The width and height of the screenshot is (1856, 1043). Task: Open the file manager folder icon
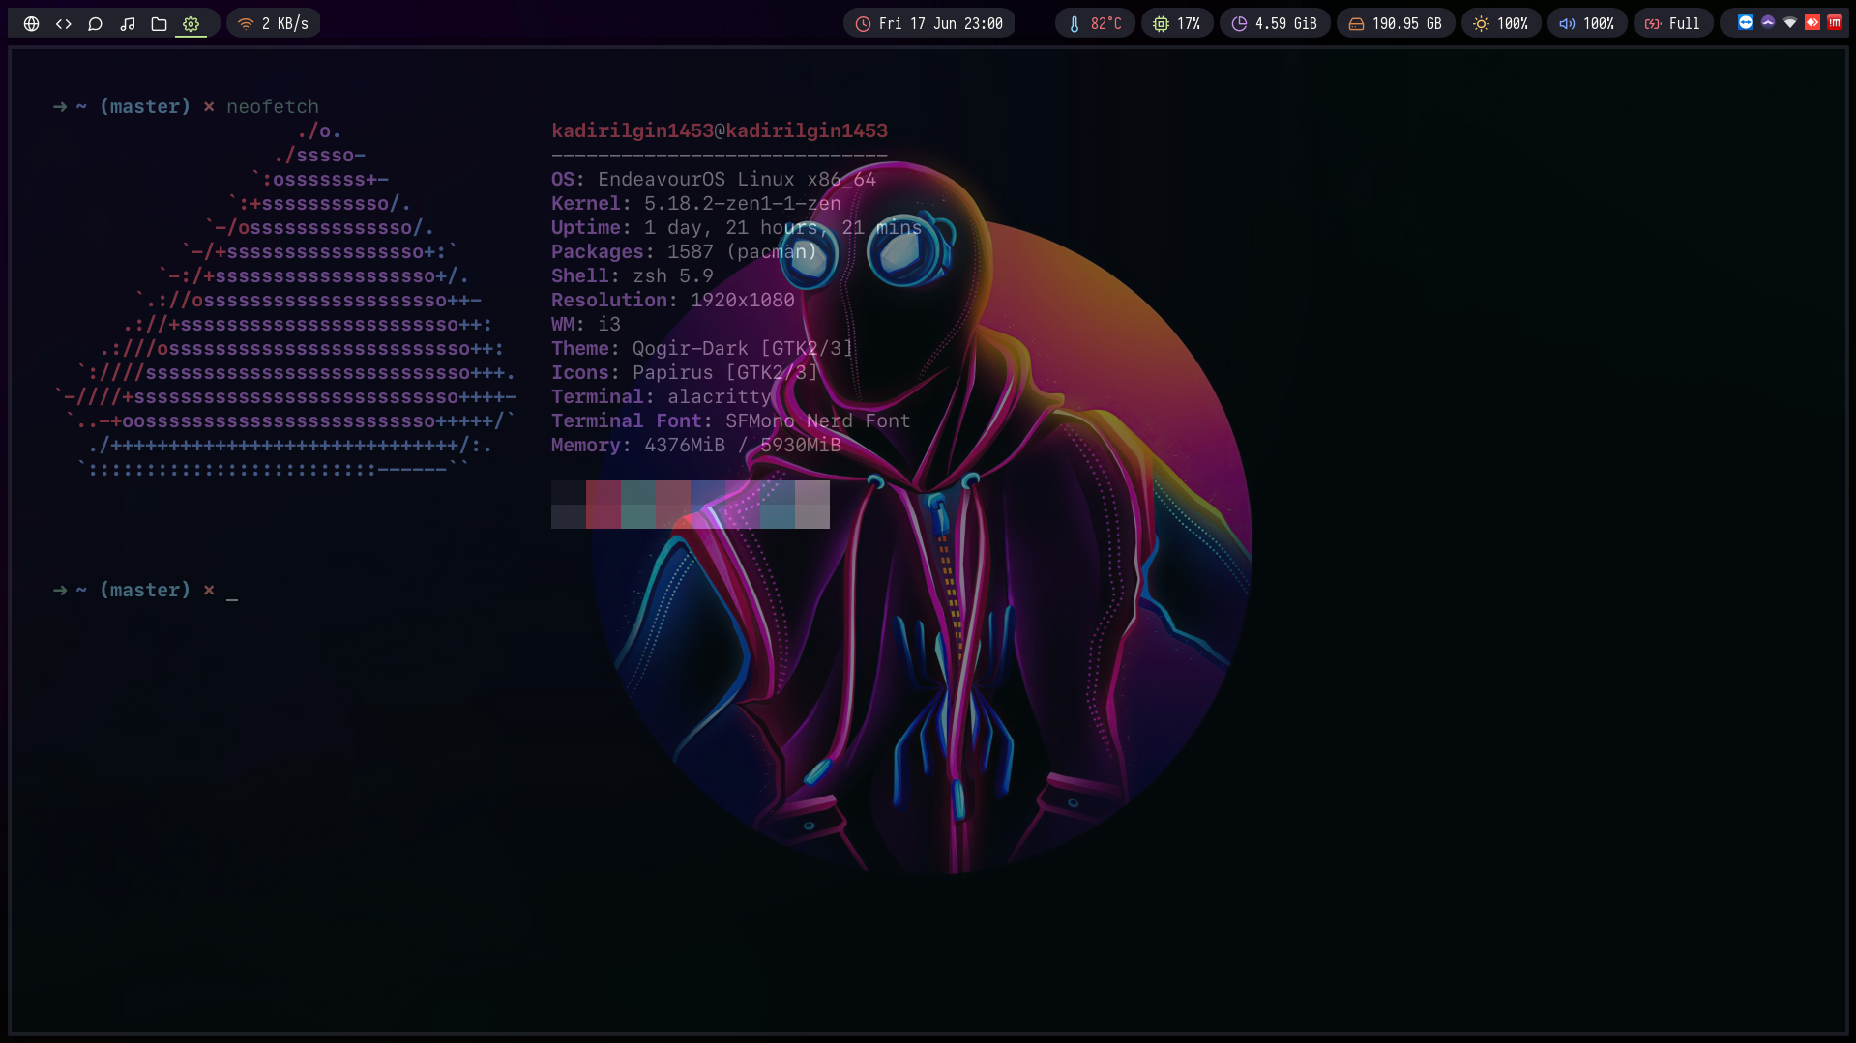pyautogui.click(x=159, y=23)
